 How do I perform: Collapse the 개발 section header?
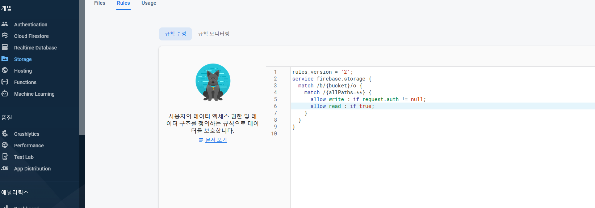pos(7,8)
